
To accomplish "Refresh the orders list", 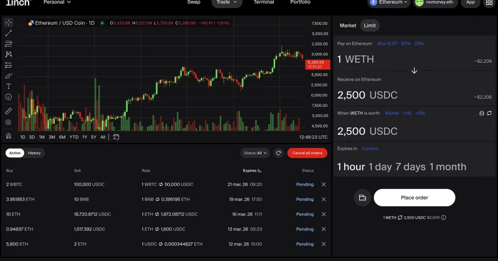I will point(278,153).
